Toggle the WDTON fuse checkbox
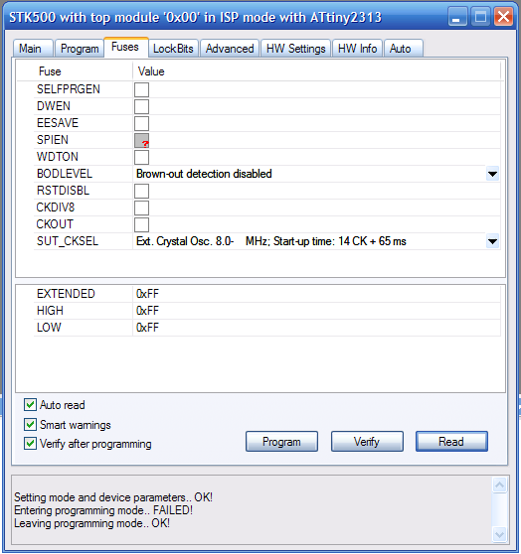Image resolution: width=521 pixels, height=554 pixels. click(141, 157)
